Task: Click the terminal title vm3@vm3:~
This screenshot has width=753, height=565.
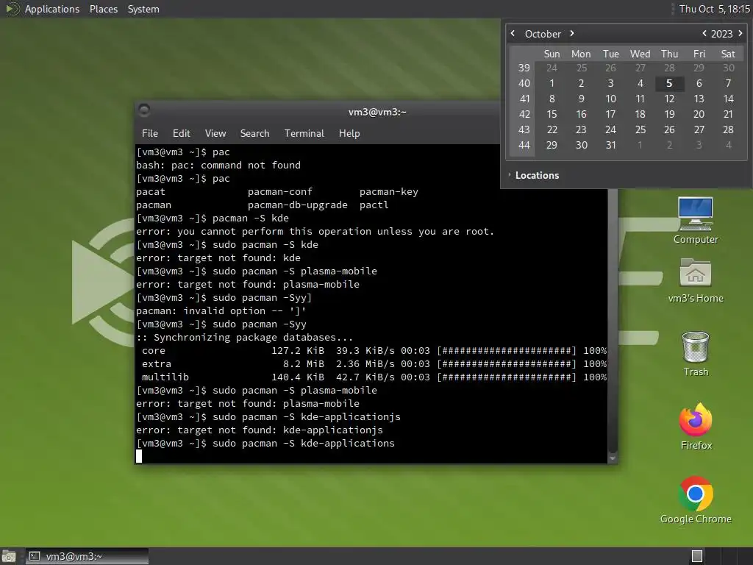Action: [377, 112]
